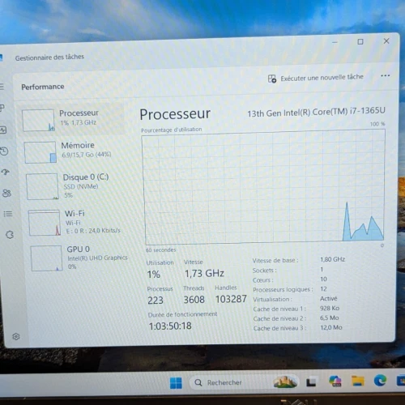Click the Processeur mini graph thumbnail
Screen dimensions: 405x405
38,120
